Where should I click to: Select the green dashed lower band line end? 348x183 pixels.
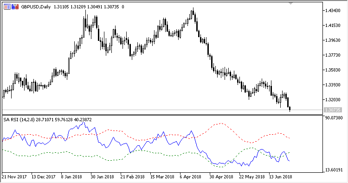click(x=289, y=152)
